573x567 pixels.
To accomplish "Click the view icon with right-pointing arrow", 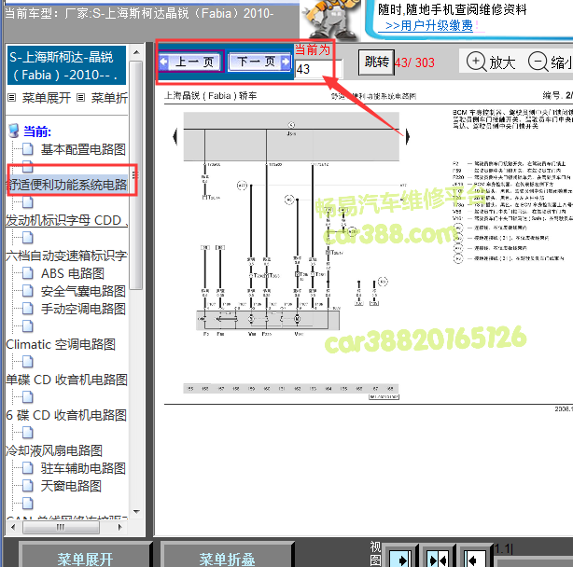I will pyautogui.click(x=399, y=558).
